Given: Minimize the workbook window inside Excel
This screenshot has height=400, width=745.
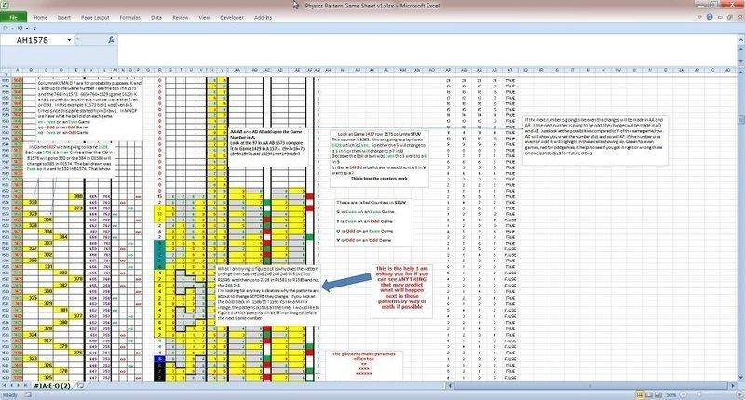Looking at the screenshot, I should click(721, 17).
